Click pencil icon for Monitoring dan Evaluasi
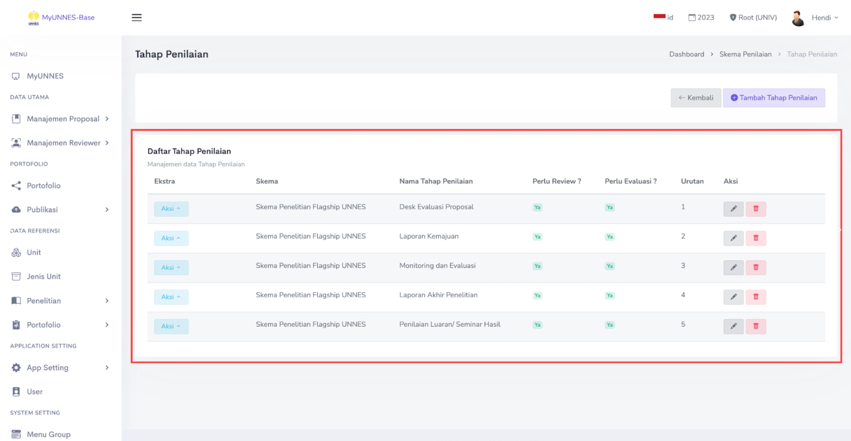 pyautogui.click(x=733, y=267)
